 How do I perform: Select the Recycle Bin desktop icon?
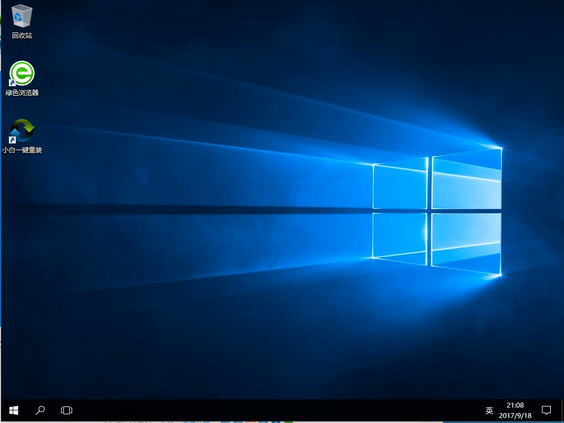(22, 15)
